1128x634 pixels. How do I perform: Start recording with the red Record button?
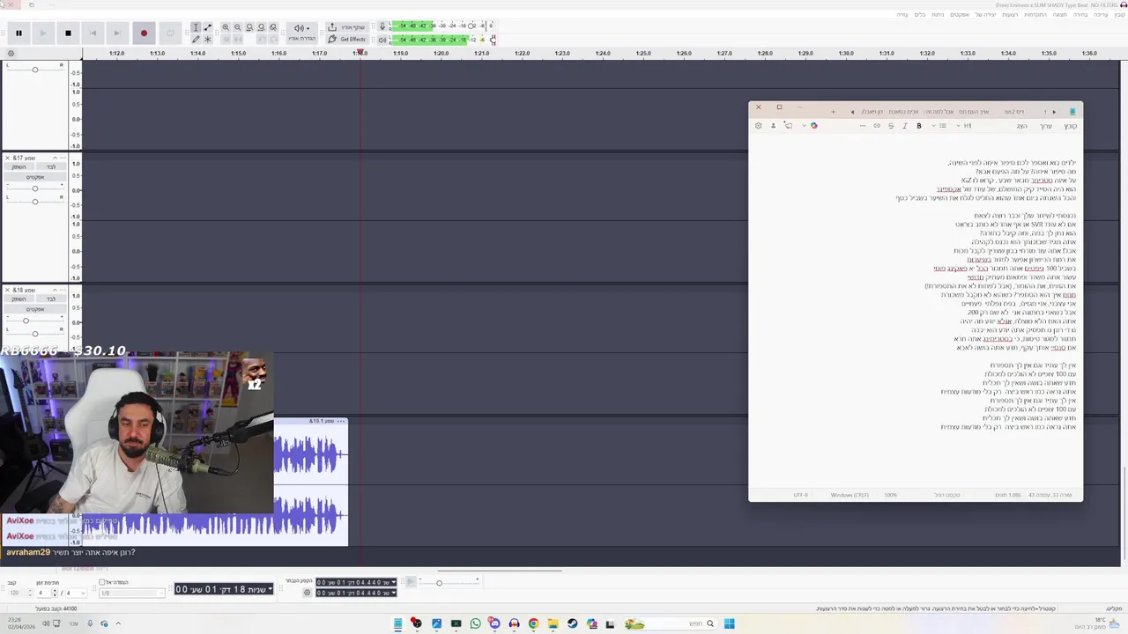click(144, 33)
